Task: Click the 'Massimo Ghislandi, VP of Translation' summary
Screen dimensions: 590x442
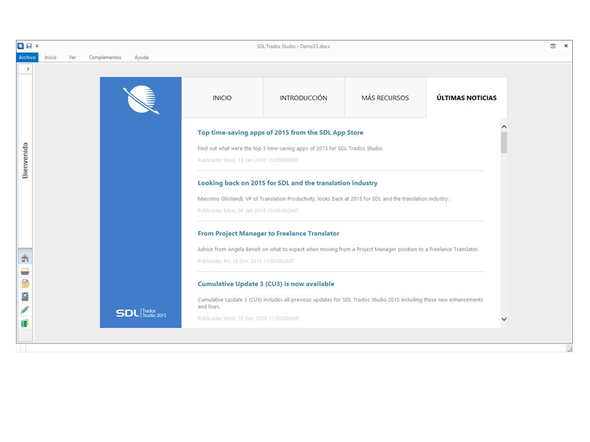Action: click(323, 199)
